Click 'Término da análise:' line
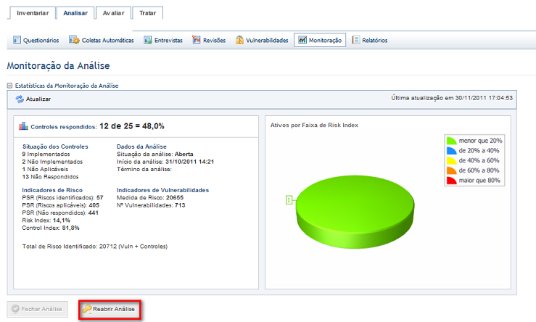 [x=144, y=169]
